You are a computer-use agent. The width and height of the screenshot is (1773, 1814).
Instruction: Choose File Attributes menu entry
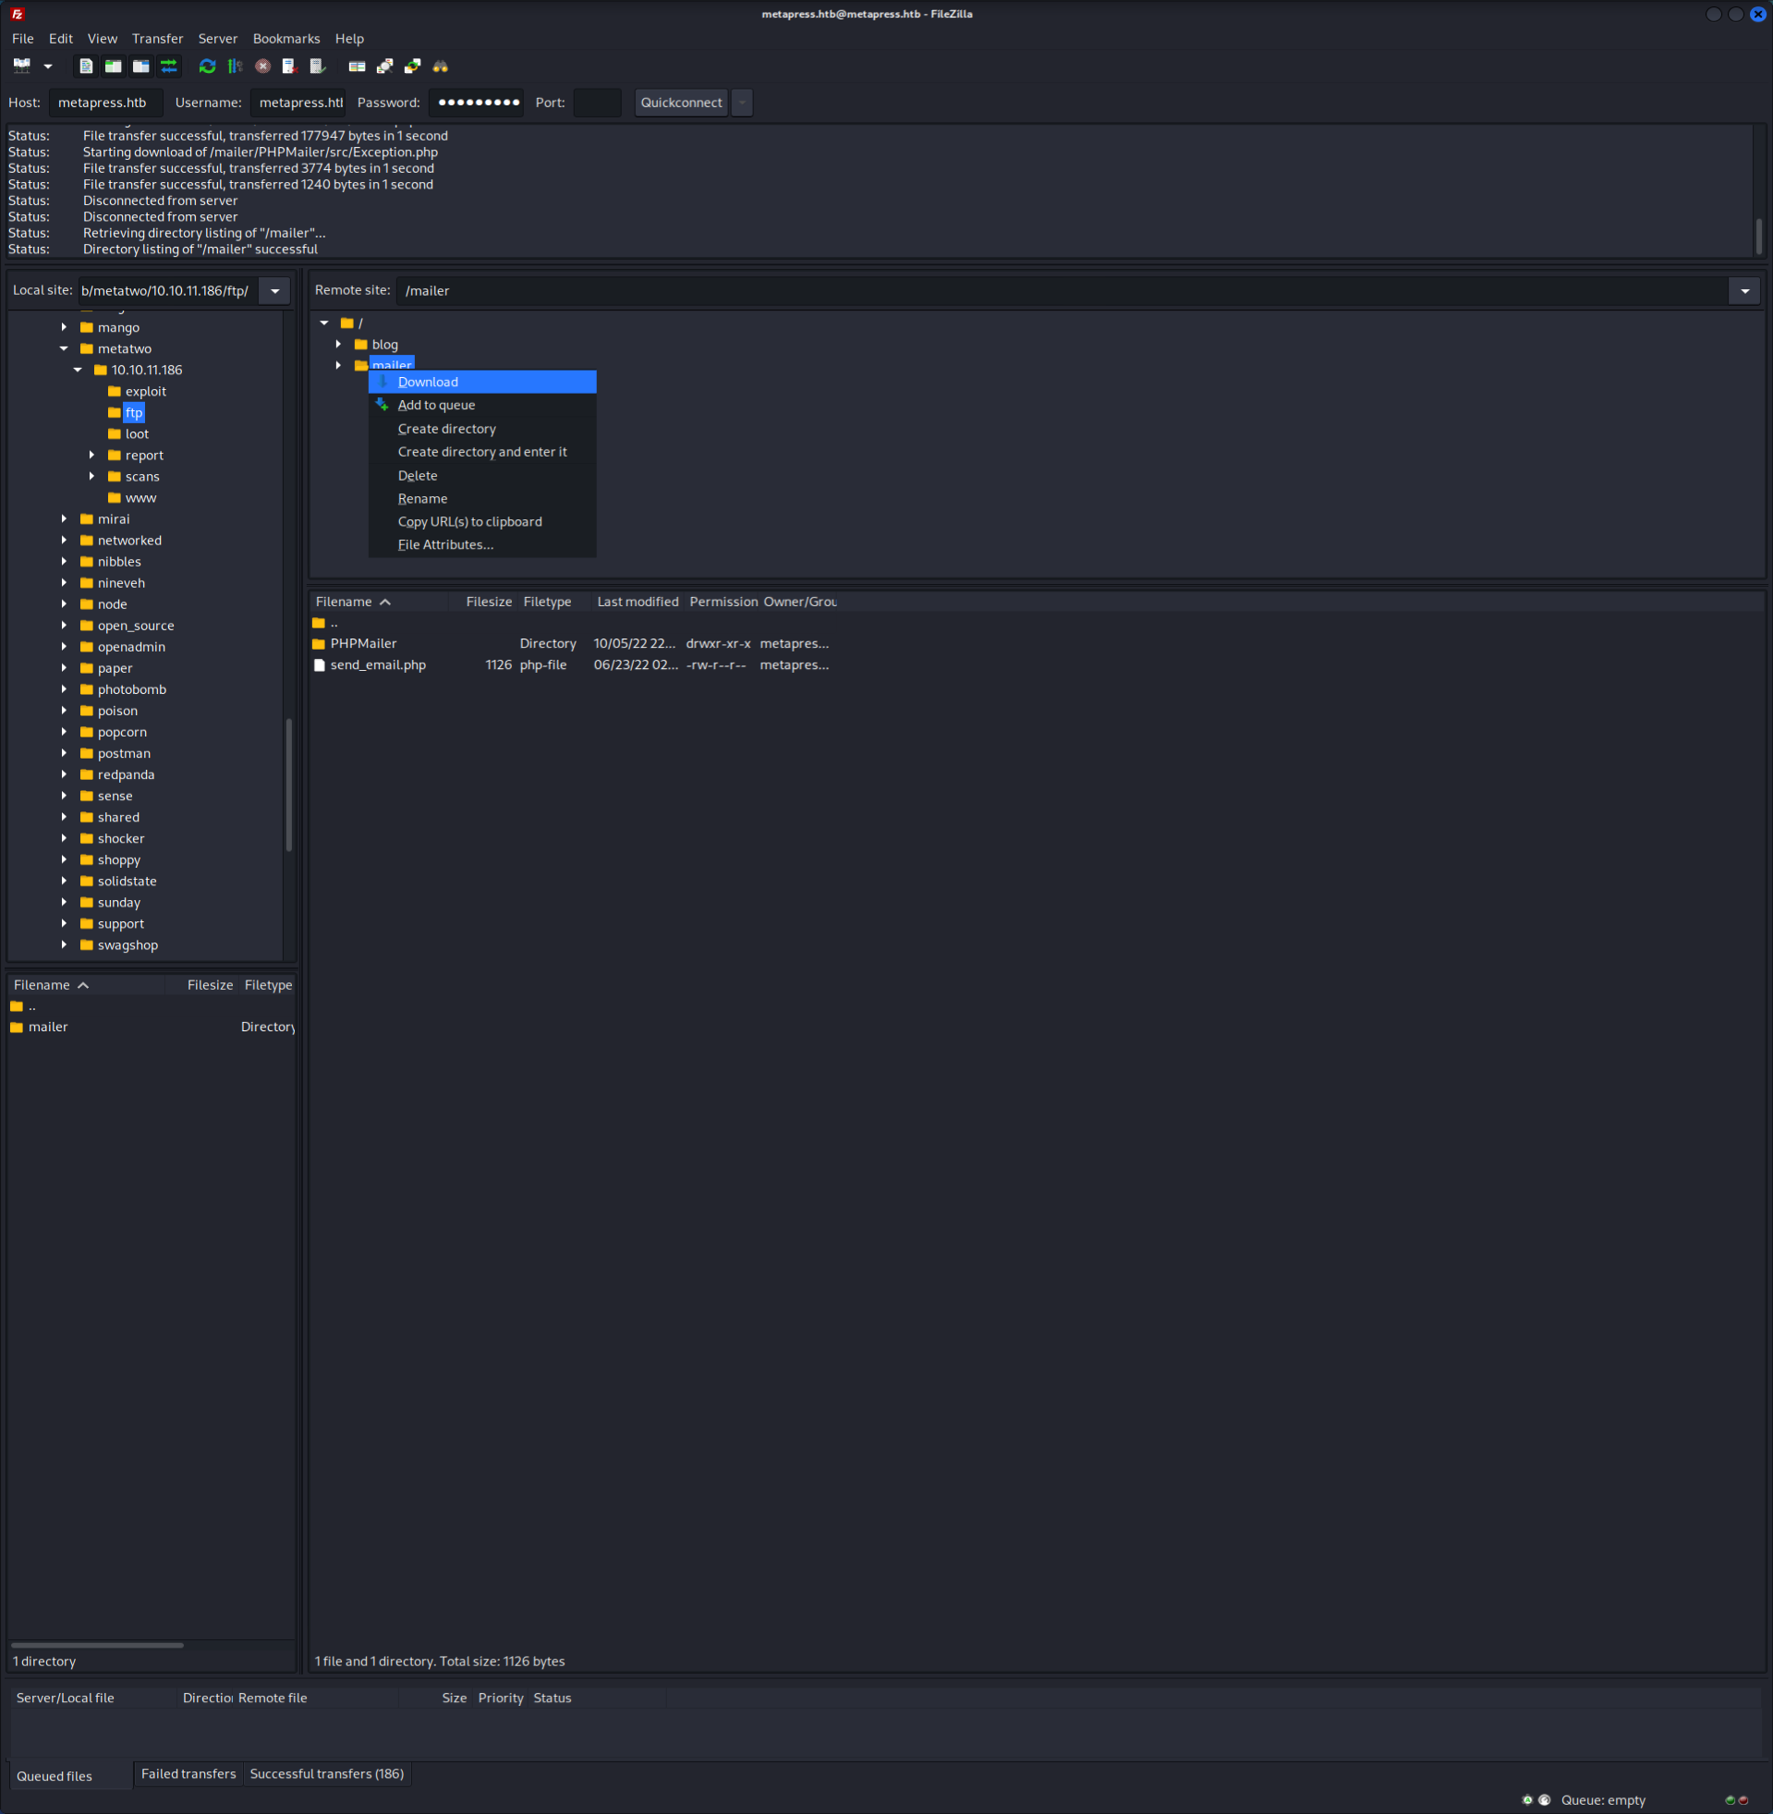point(482,545)
